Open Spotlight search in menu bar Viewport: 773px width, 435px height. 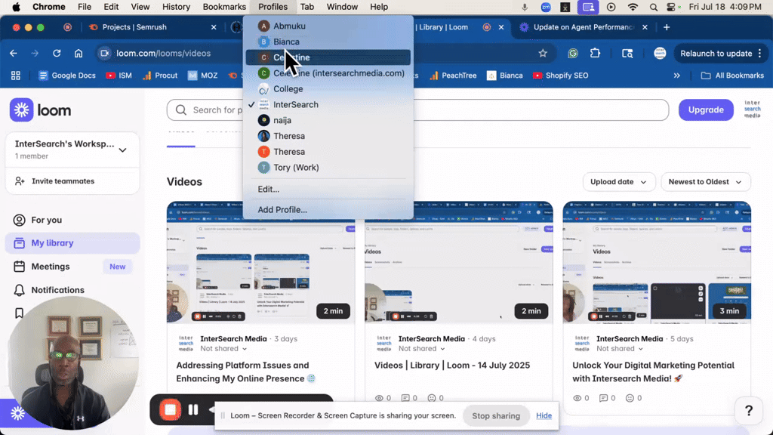point(653,7)
